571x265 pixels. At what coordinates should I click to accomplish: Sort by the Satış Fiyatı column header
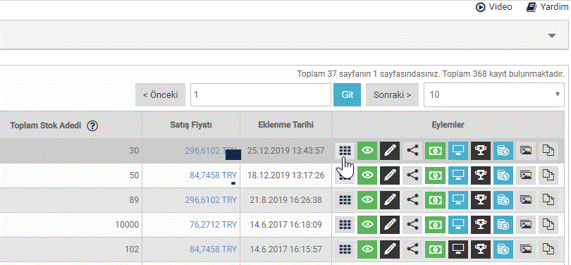tap(191, 125)
